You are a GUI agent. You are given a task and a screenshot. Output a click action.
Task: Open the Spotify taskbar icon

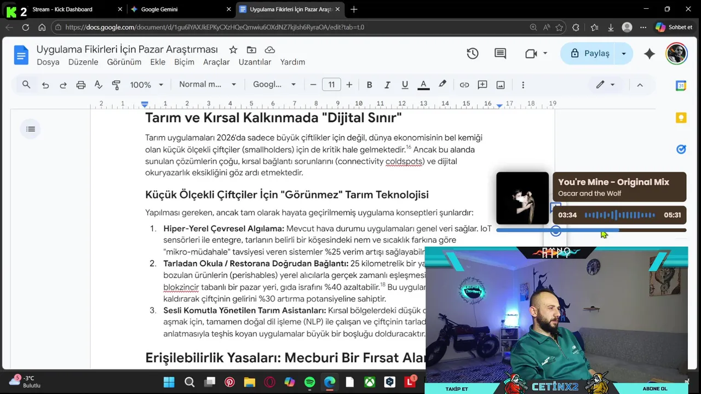pyautogui.click(x=309, y=382)
